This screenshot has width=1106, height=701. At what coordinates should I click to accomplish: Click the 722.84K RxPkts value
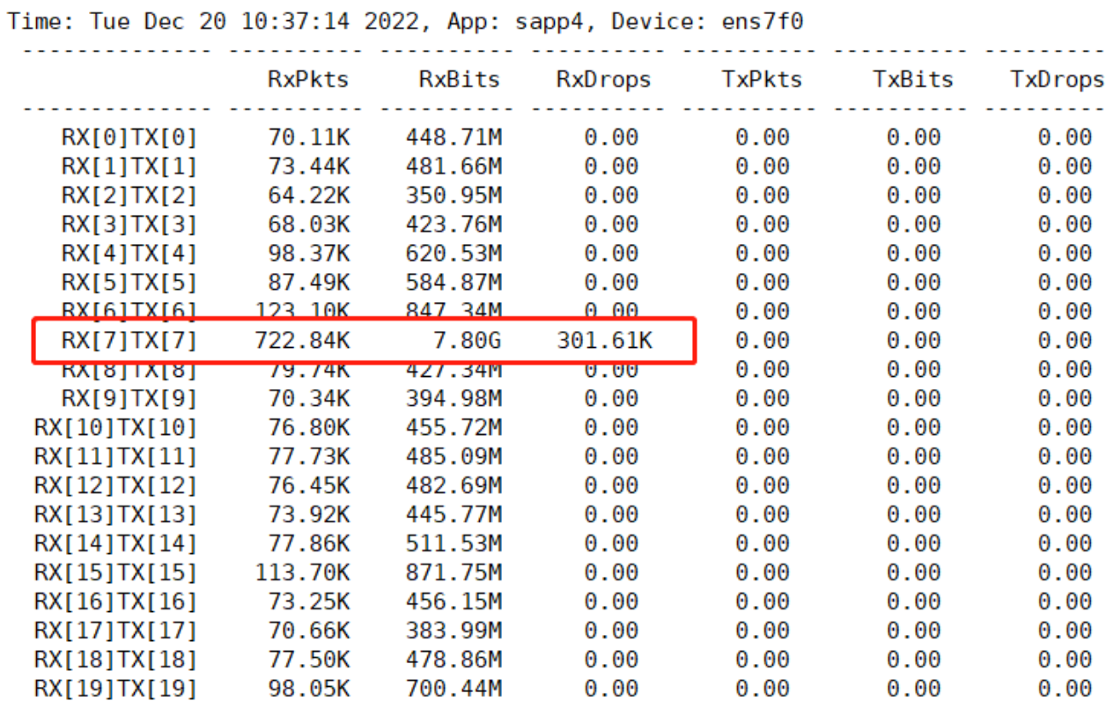point(301,341)
